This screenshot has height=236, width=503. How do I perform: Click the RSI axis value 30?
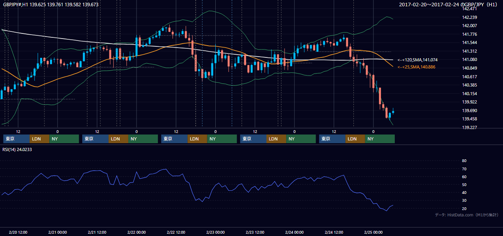tap(464, 201)
